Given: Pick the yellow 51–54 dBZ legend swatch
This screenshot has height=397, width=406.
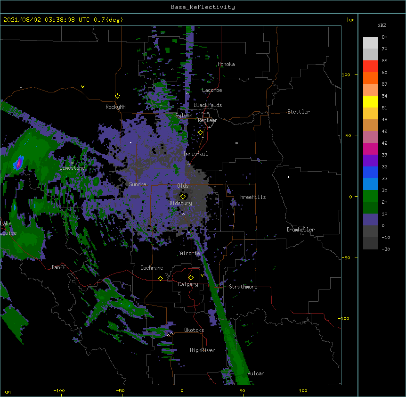Looking at the screenshot, I should (370, 101).
